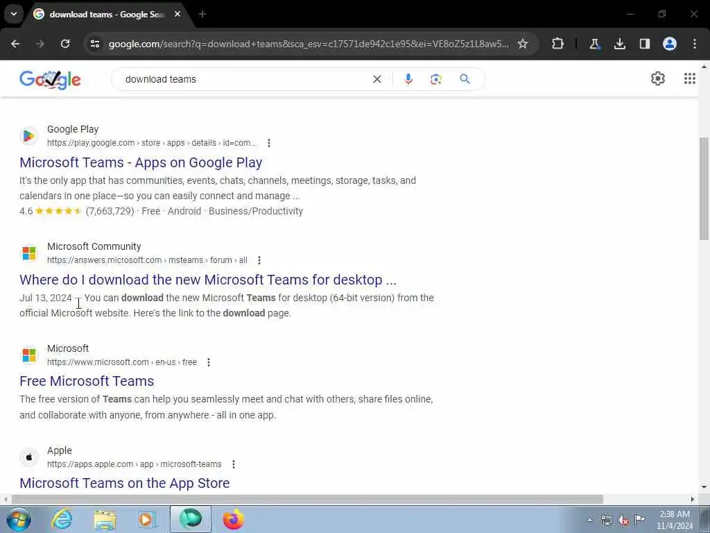
Task: Click the 'Apple' site name
Action: pos(60,450)
